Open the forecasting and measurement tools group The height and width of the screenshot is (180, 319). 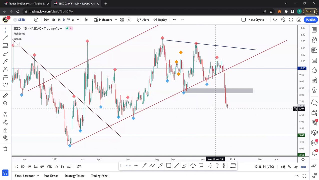tap(5, 77)
